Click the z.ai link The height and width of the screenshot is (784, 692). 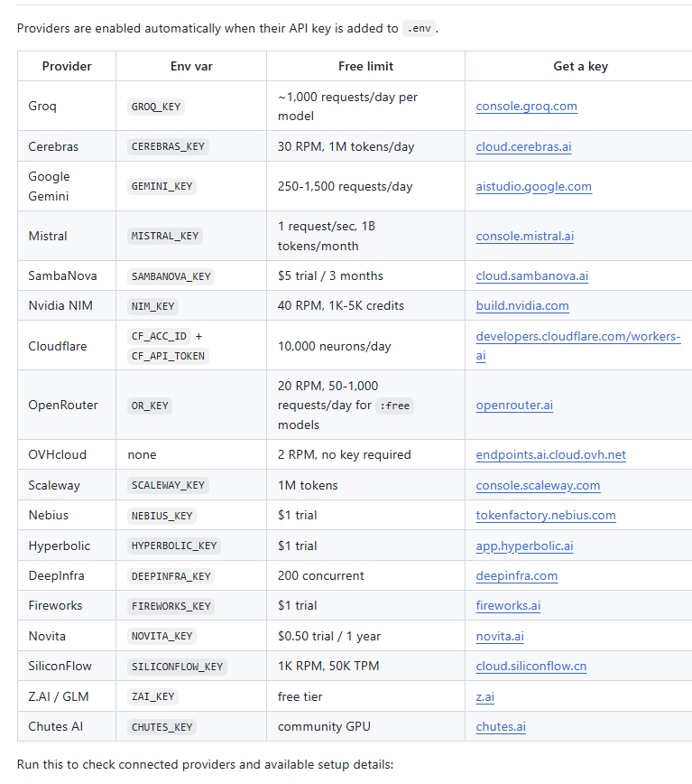click(x=484, y=696)
